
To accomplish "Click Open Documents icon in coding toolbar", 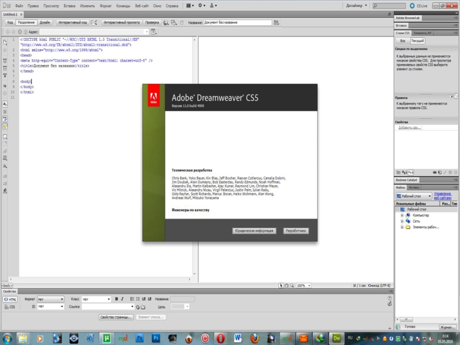I will point(5,42).
